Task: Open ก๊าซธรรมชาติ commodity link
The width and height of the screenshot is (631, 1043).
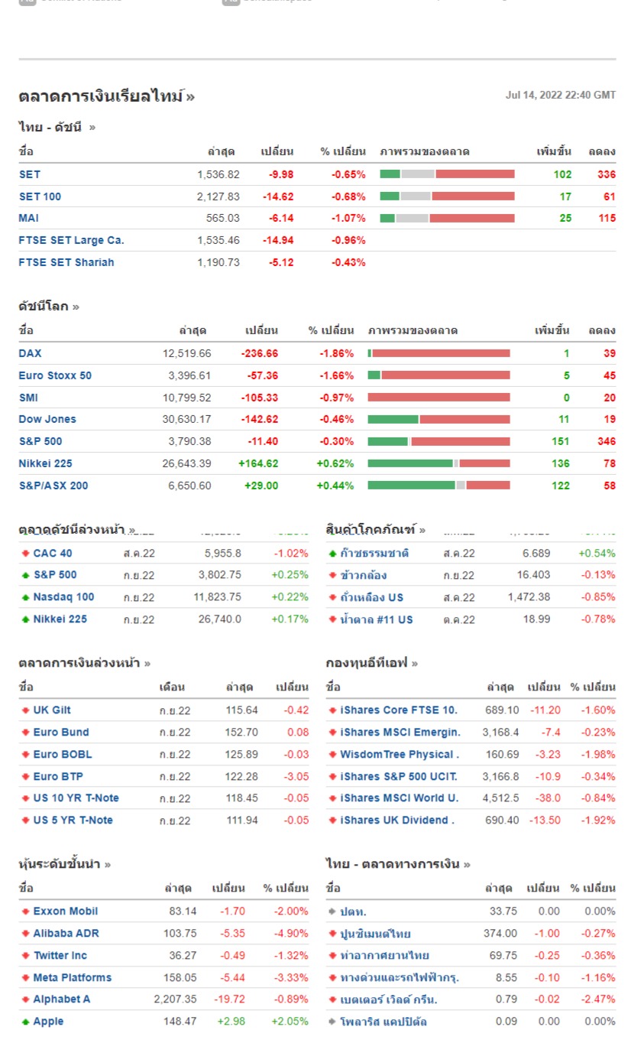Action: pyautogui.click(x=374, y=553)
